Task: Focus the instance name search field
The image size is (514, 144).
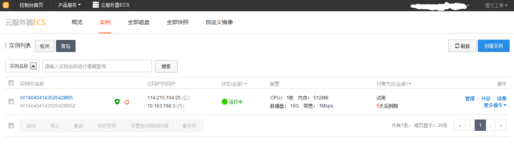Action: tap(97, 66)
